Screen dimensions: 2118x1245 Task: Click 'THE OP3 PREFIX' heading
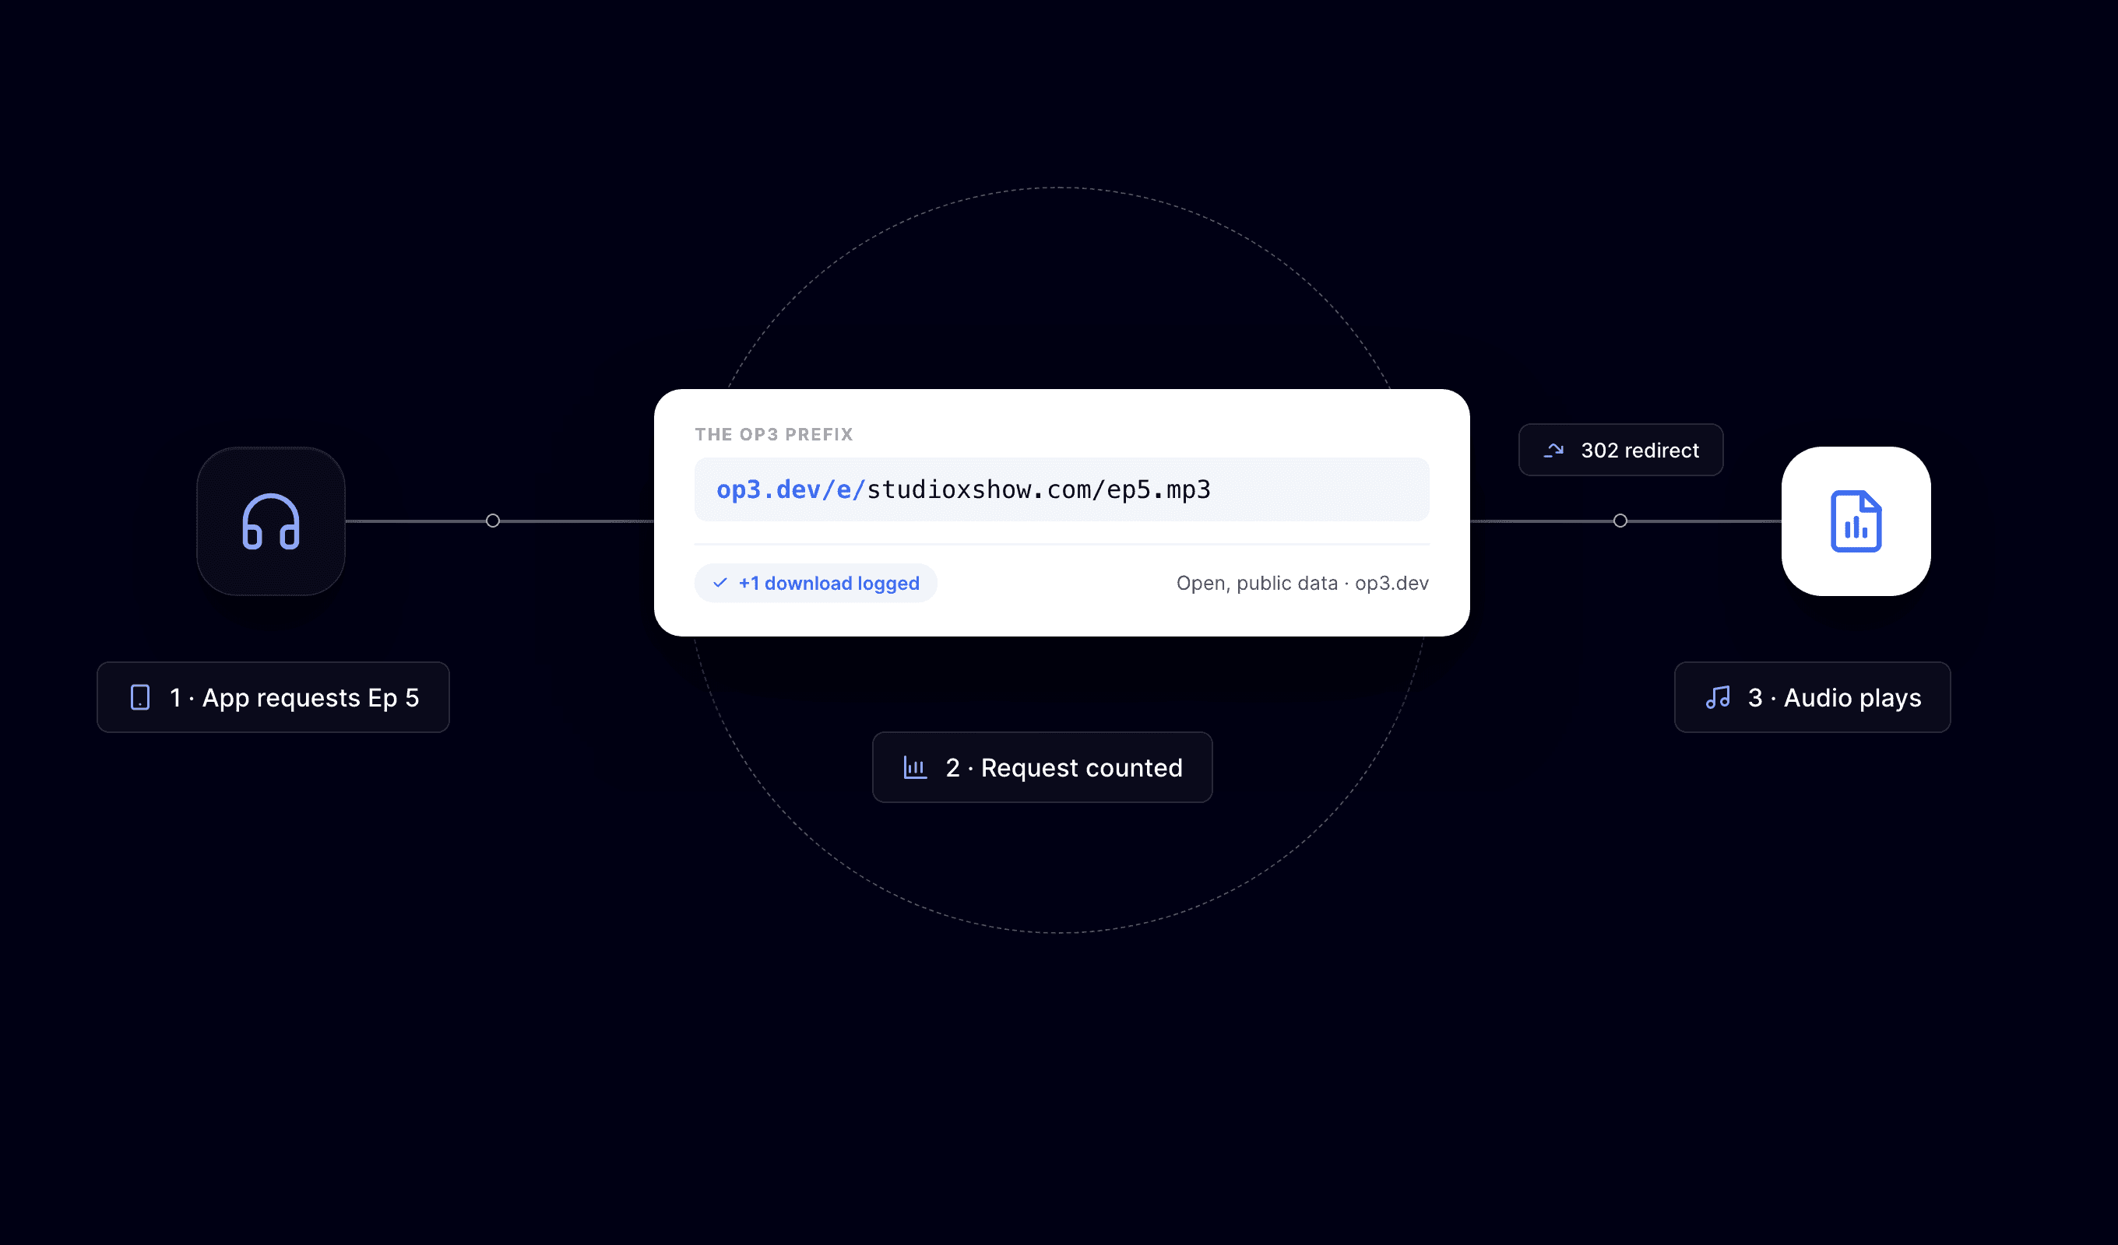point(773,434)
